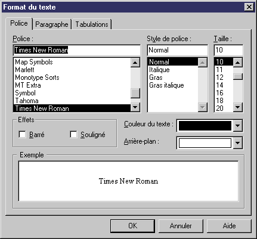Viewport: 257px width, 239px height.
Task: Enable the Barré strikethrough checkbox
Action: point(22,135)
